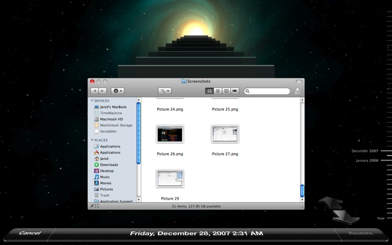392x245 pixels.
Task: Switch to Cover Flow view
Action: 235,91
